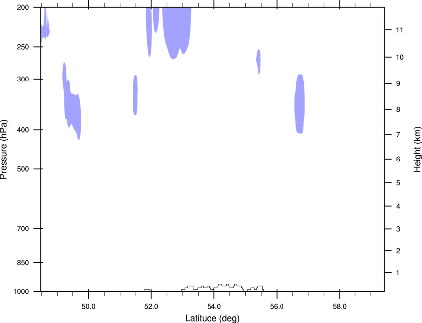Select the small blue blob near 55.4 degrees
This screenshot has width=422, height=323.
click(x=258, y=62)
